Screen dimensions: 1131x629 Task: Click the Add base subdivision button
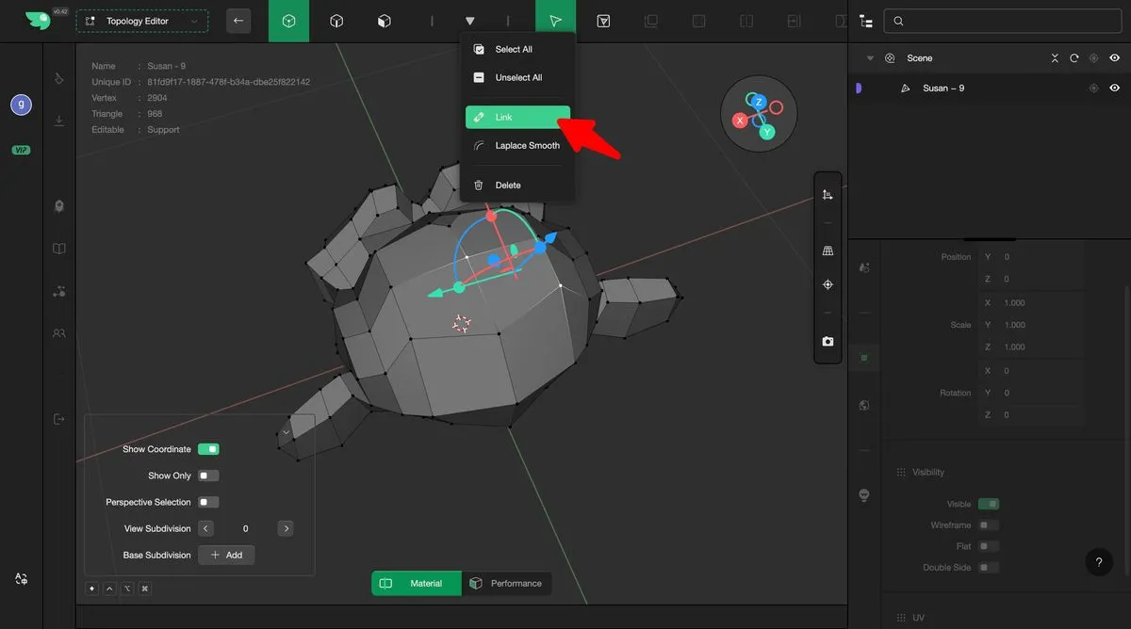click(x=226, y=555)
